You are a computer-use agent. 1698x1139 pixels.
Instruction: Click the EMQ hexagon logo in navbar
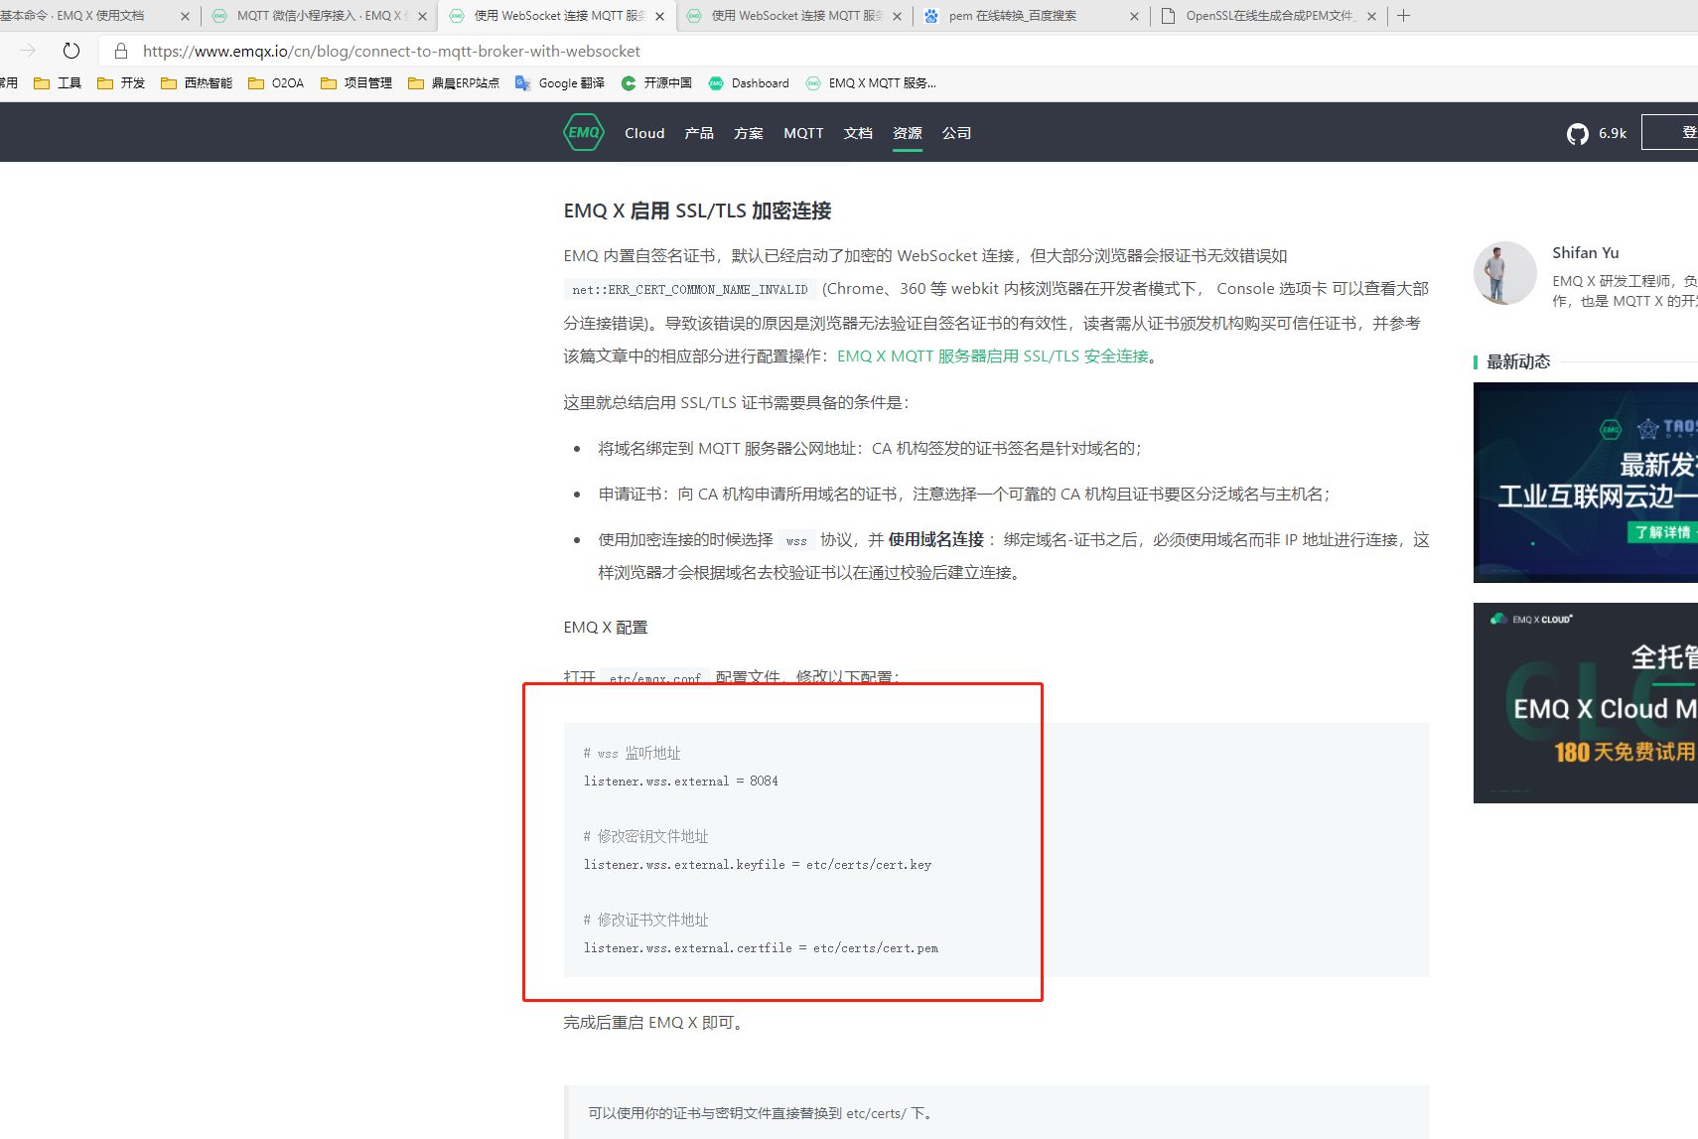[x=584, y=132]
